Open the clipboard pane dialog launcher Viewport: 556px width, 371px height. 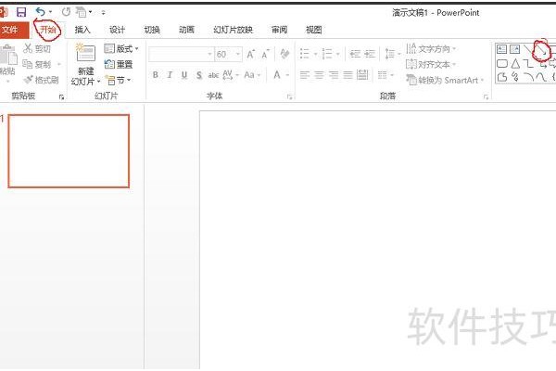(x=61, y=96)
